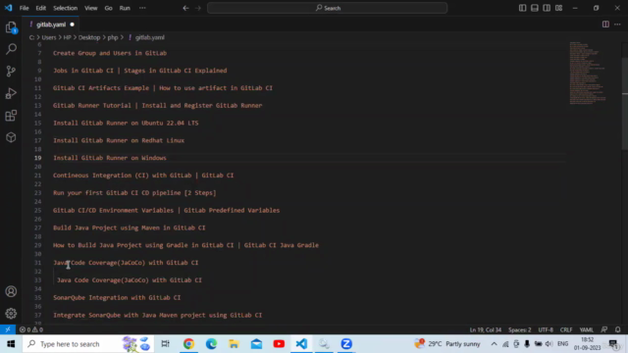Open Users breadcrumb segment
The image size is (628, 353).
coord(49,37)
